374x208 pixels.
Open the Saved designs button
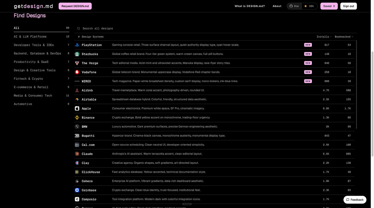[x=329, y=6]
